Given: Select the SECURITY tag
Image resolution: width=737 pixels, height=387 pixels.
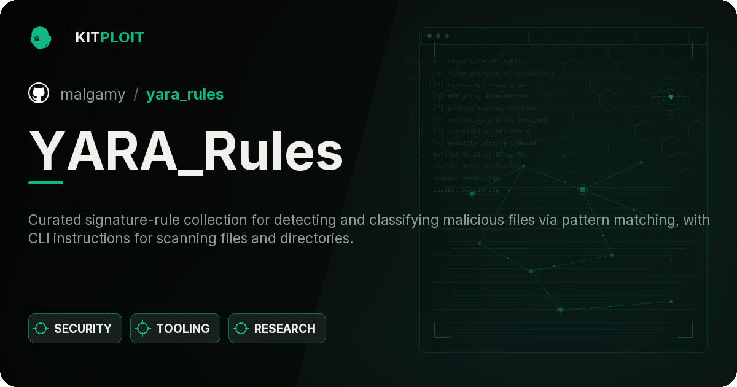Looking at the screenshot, I should tap(75, 329).
